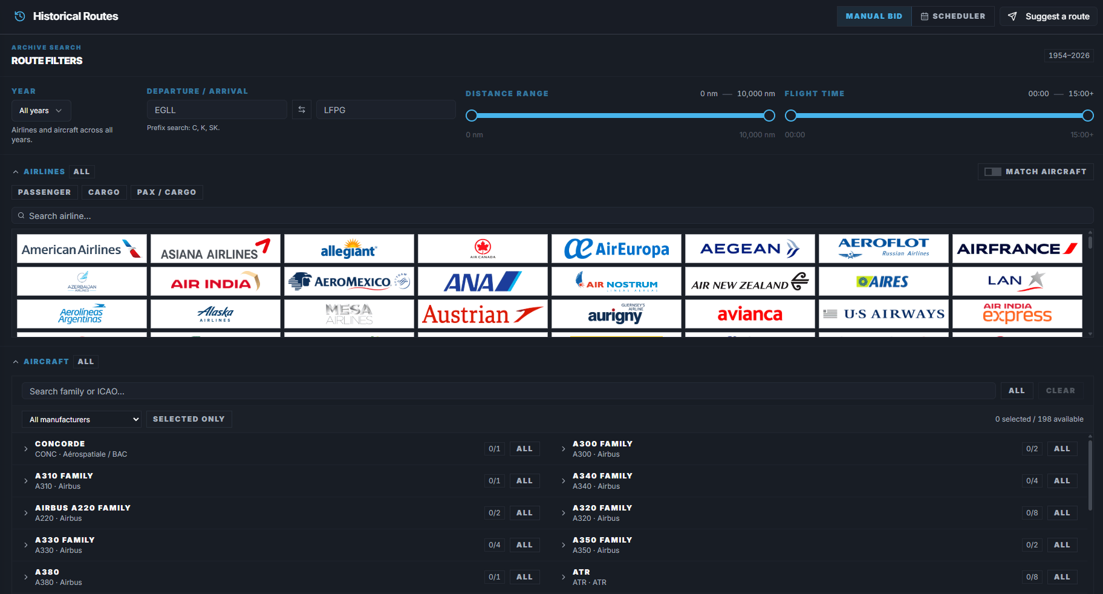Adjust the distance range minimum handle
The height and width of the screenshot is (594, 1103).
click(472, 116)
